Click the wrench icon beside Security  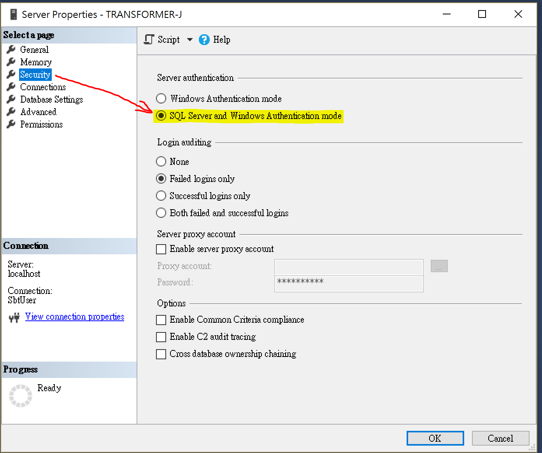tap(11, 74)
